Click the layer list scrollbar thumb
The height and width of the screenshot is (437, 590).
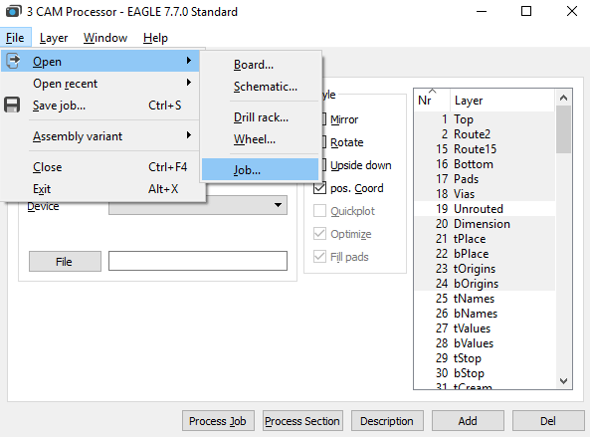tap(563, 129)
